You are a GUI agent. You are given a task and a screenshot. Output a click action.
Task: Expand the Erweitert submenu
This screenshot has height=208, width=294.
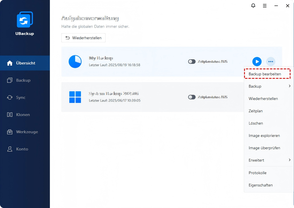point(289,160)
